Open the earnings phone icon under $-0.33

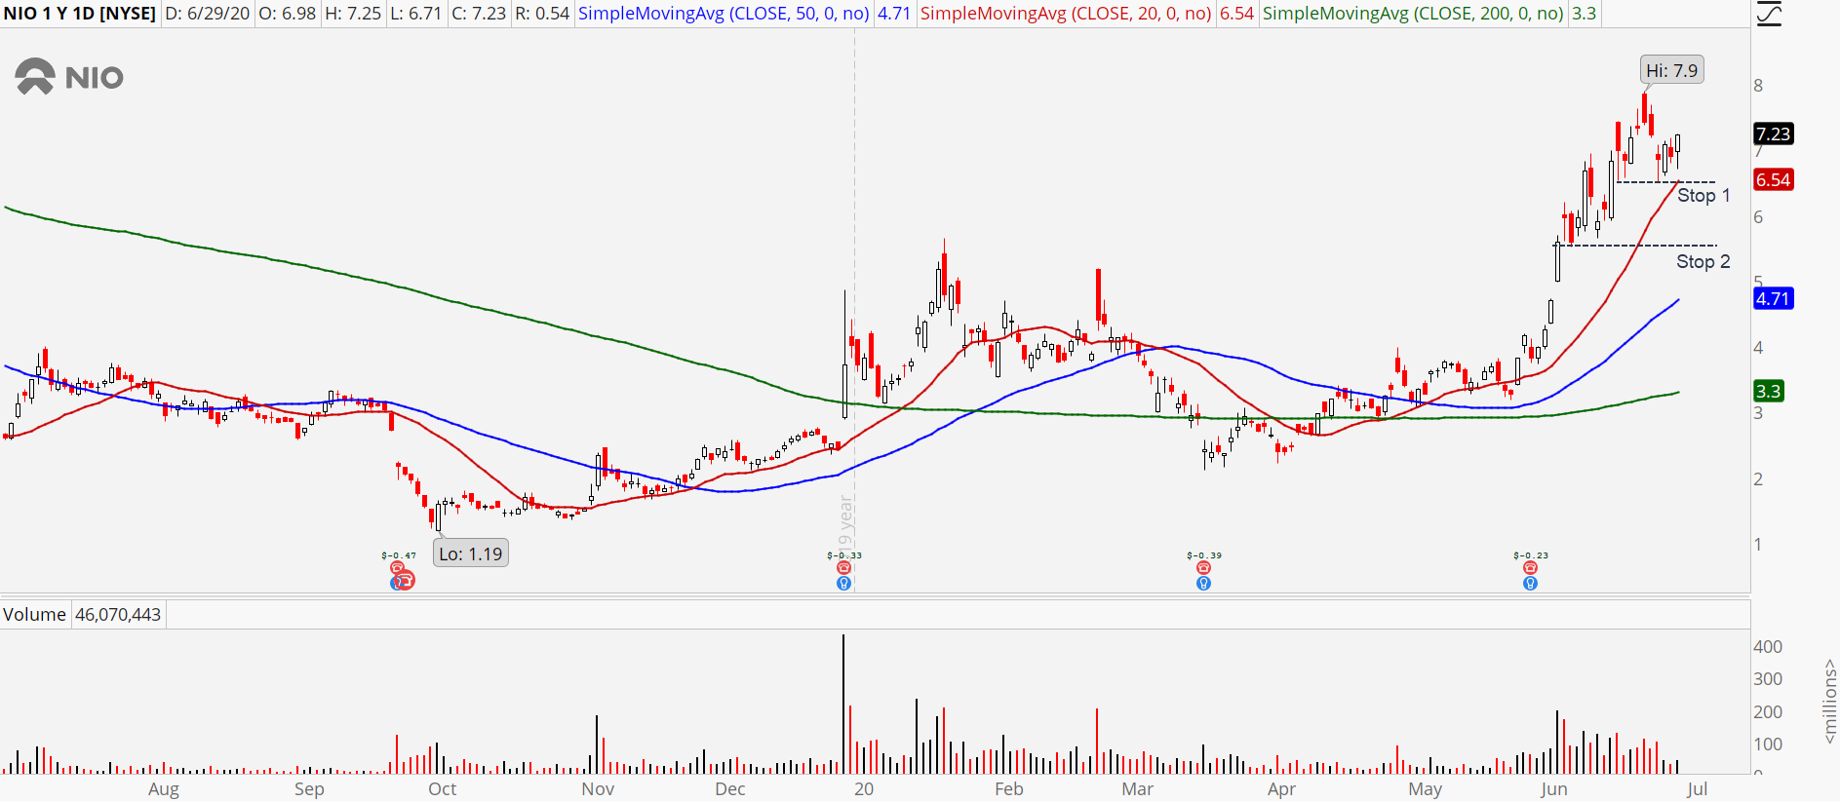pos(844,568)
